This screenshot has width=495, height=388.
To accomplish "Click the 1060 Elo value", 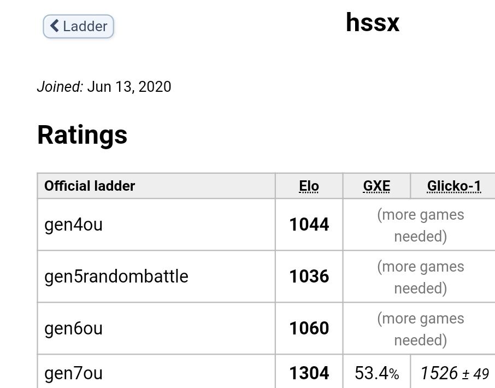I will [x=309, y=328].
